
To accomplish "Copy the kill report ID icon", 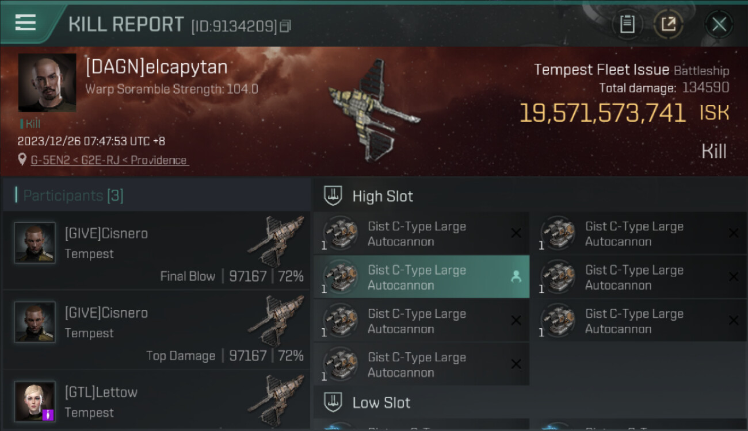I will [x=285, y=26].
